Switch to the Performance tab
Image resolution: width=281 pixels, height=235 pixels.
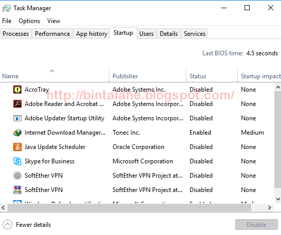tap(52, 34)
